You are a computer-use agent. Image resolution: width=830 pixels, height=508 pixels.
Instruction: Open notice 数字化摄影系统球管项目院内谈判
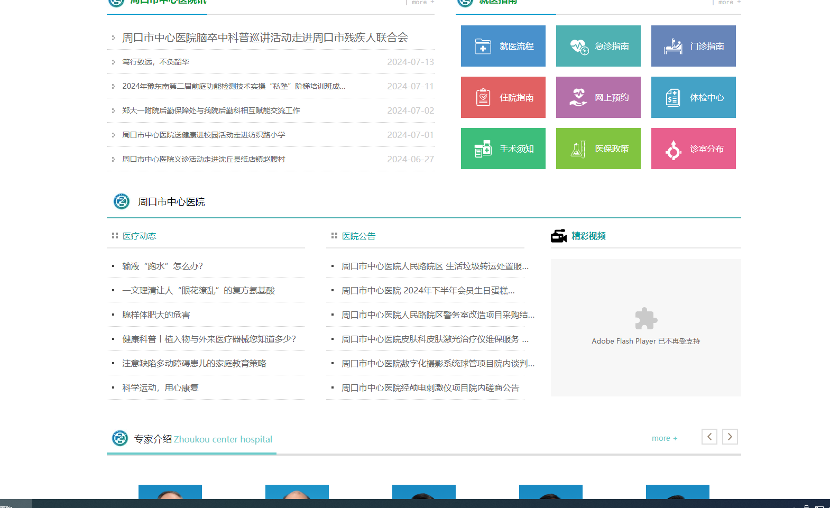click(438, 363)
